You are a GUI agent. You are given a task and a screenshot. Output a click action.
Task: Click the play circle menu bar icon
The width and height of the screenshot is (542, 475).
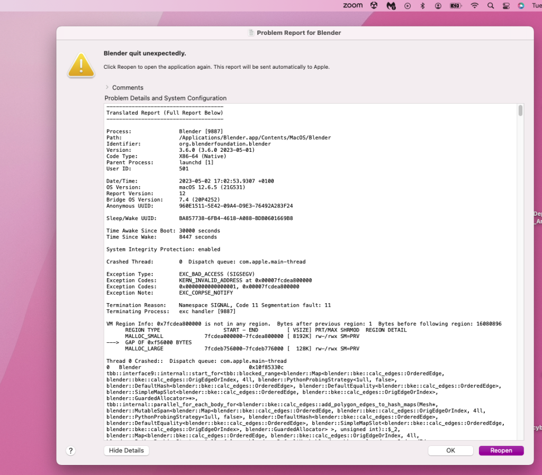point(408,6)
